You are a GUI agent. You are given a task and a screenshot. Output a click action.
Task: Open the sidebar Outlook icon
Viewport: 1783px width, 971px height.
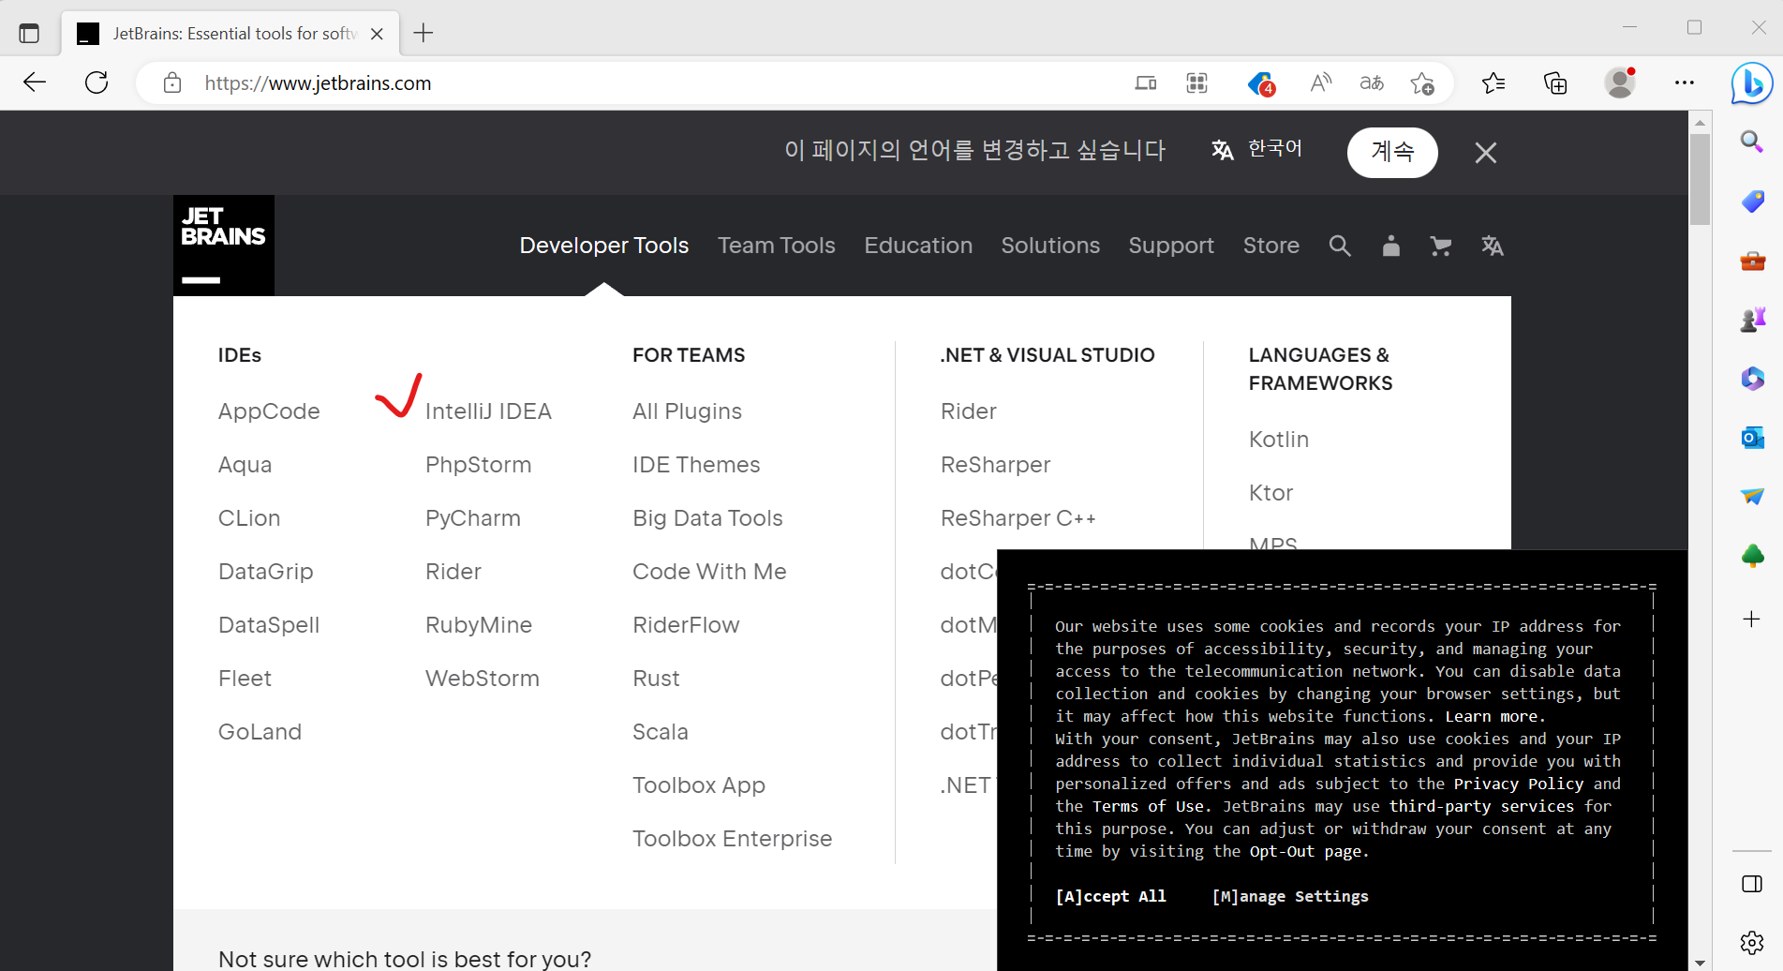tap(1752, 438)
